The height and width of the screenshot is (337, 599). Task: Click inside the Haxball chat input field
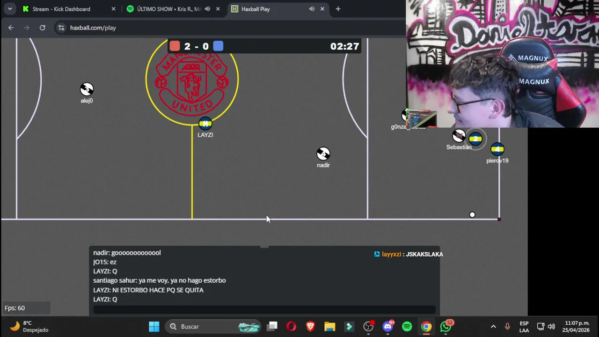coord(264,309)
